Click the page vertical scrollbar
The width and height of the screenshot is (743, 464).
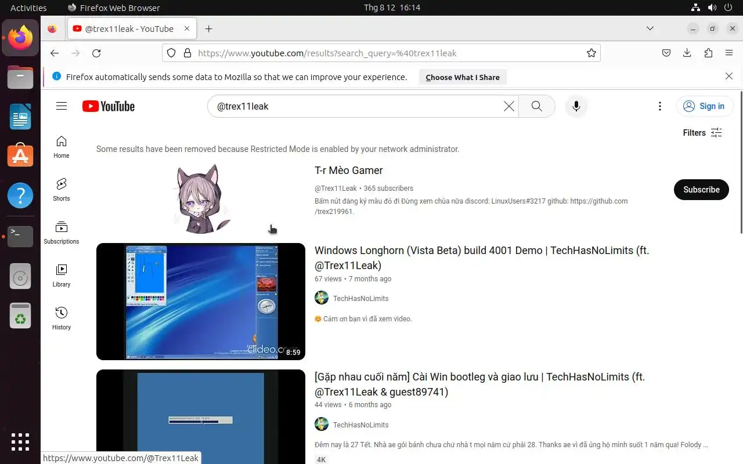click(741, 162)
